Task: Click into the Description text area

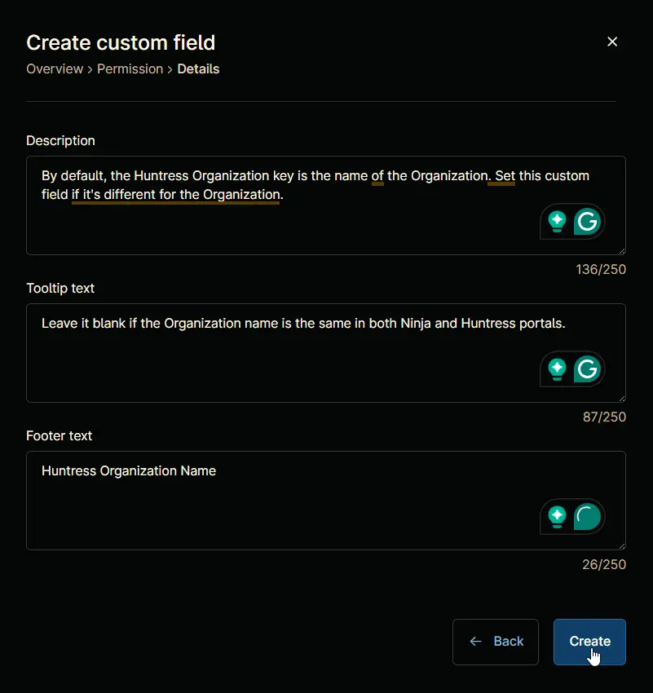Action: (326, 205)
